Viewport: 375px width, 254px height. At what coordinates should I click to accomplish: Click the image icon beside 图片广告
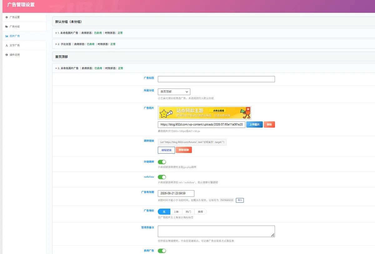point(7,36)
